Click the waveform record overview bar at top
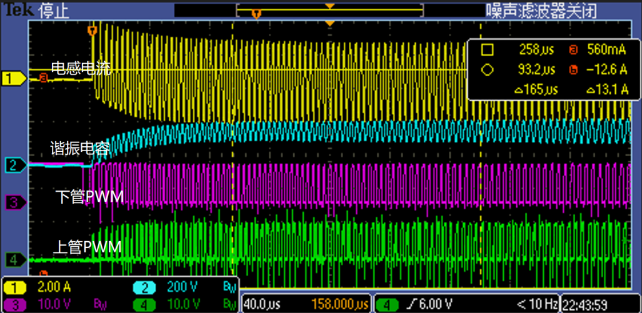The image size is (642, 313). click(x=329, y=11)
